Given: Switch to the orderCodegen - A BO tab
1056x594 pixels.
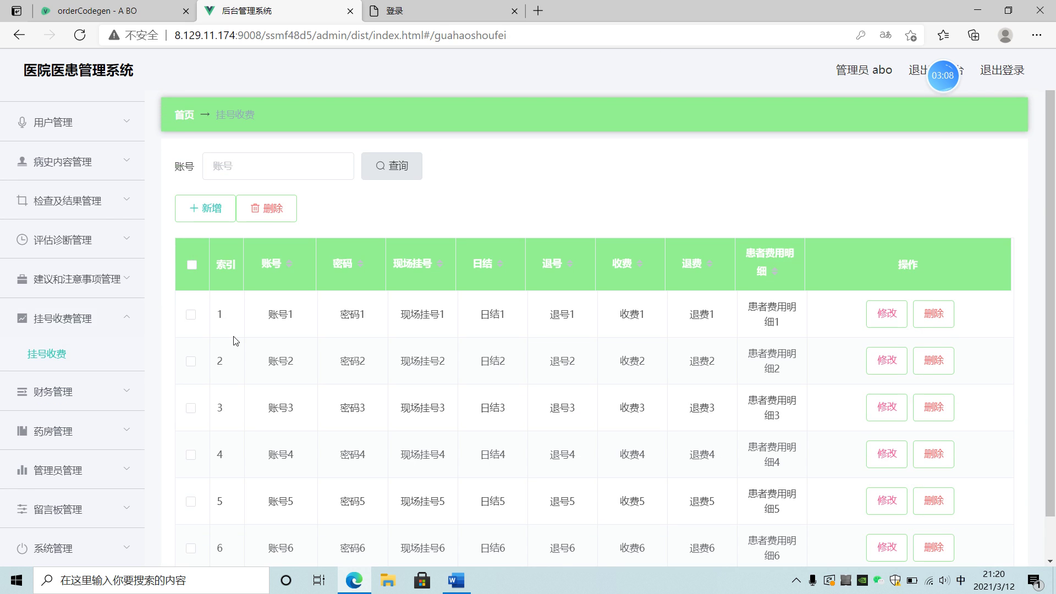Looking at the screenshot, I should point(116,11).
